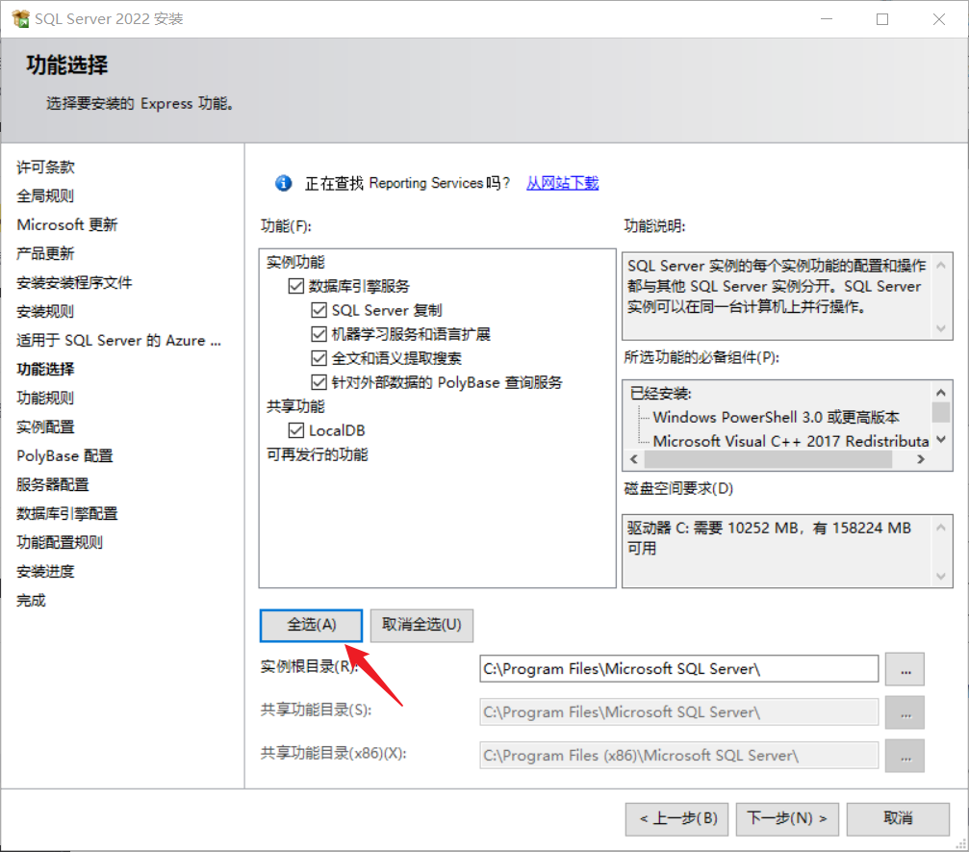Screen dimensions: 969x852
Task: Uncheck PolyBase 查询服务 checkbox
Action: tap(319, 383)
